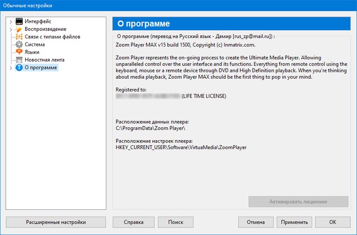Open the Система settings label
Image resolution: width=357 pixels, height=235 pixels.
pos(35,44)
